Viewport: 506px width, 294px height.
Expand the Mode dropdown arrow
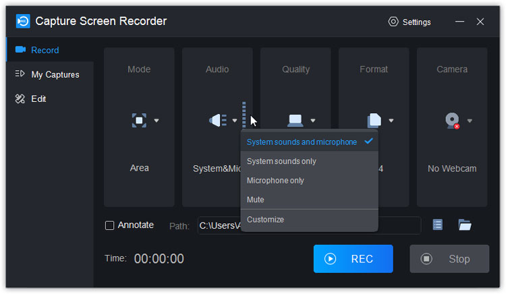pyautogui.click(x=157, y=121)
